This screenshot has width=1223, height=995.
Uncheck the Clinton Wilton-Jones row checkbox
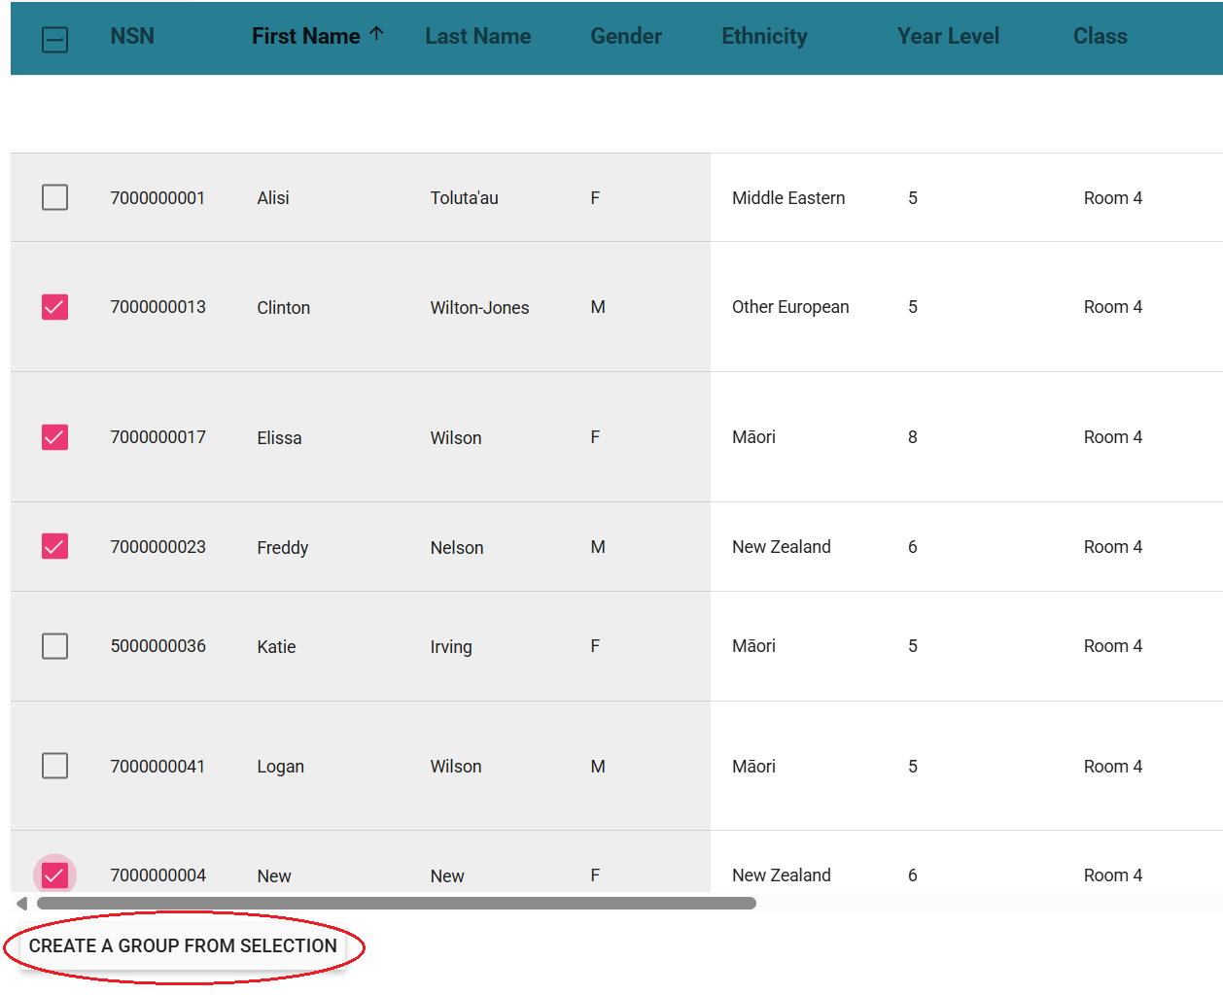tap(55, 307)
